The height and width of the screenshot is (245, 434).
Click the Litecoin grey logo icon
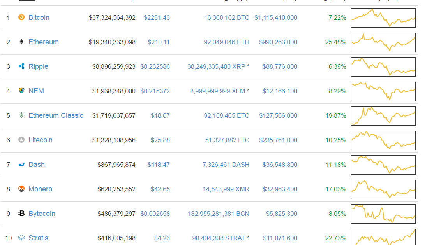(x=21, y=140)
